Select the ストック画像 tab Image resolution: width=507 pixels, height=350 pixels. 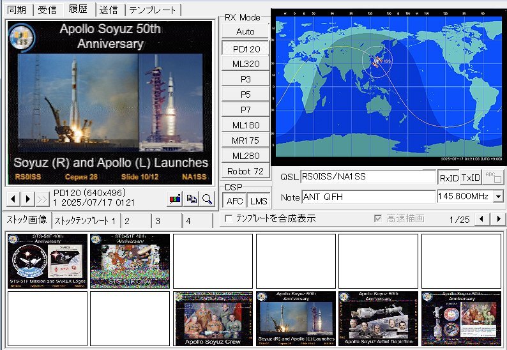(27, 220)
